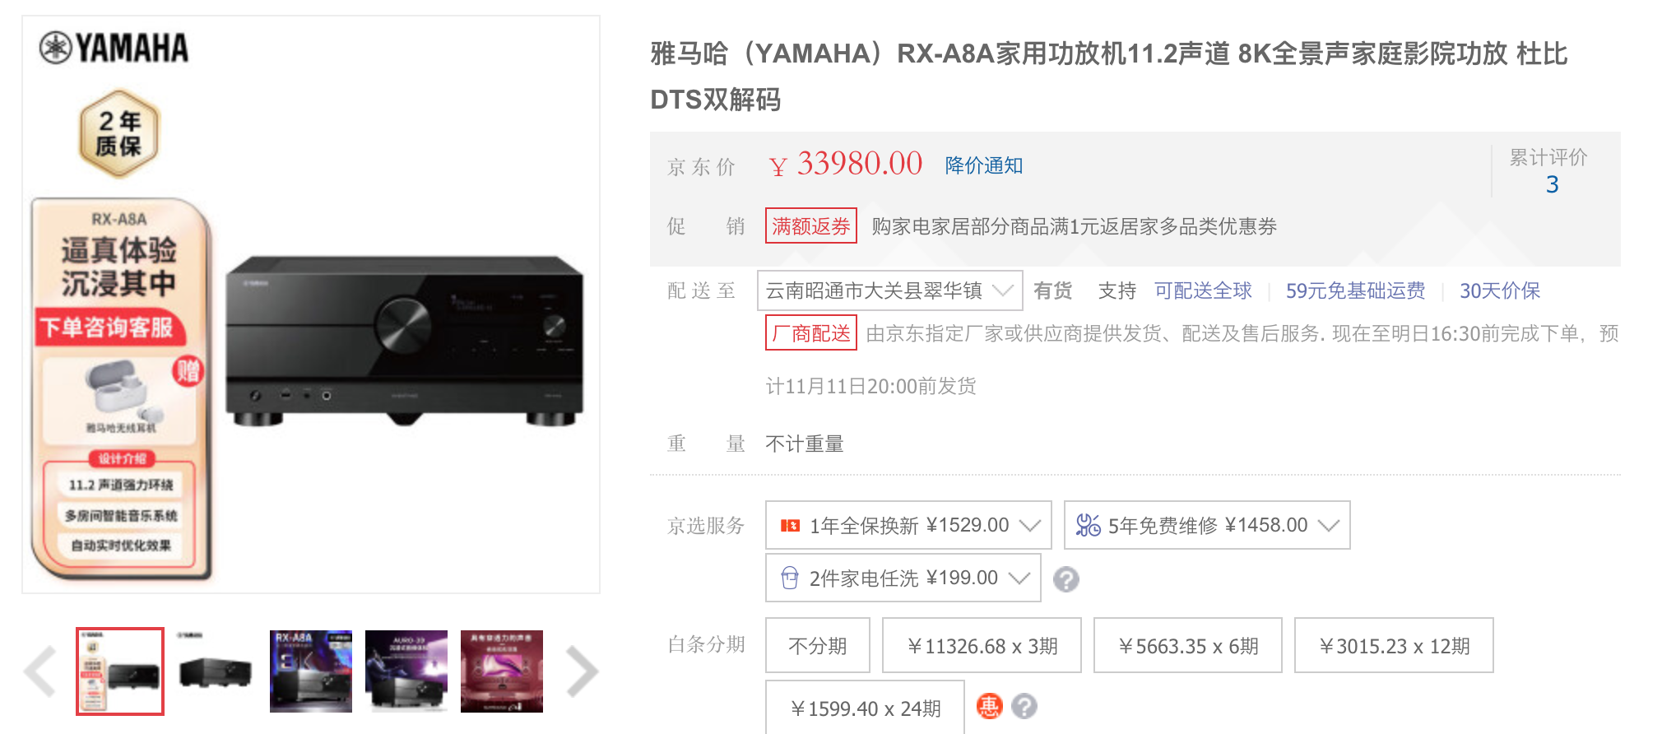The image size is (1662, 734).
Task: Click the orange 惠 discount icon
Action: 989,706
